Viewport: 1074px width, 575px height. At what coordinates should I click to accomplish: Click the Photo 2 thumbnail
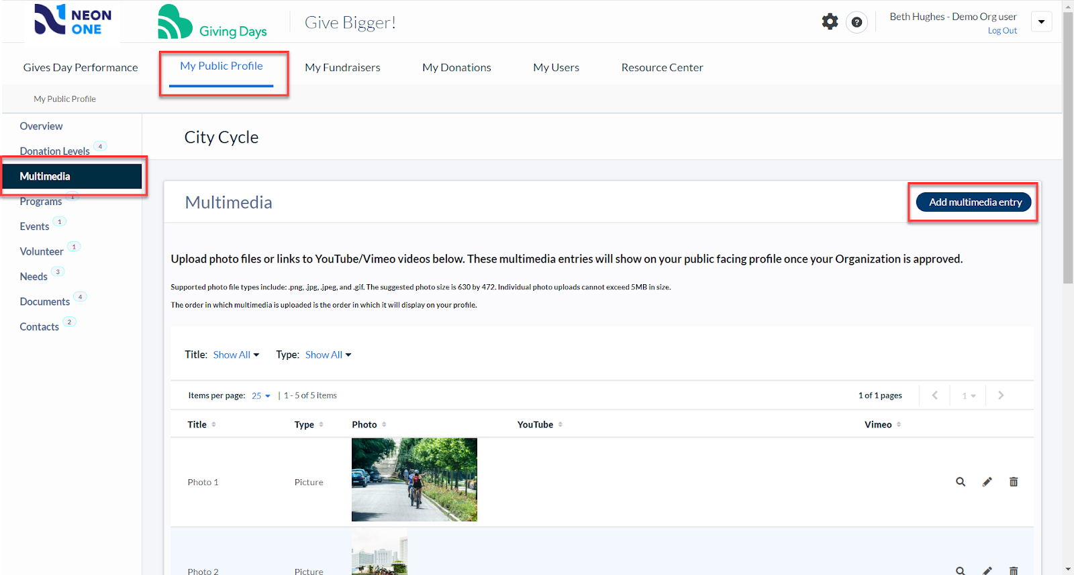click(x=379, y=552)
